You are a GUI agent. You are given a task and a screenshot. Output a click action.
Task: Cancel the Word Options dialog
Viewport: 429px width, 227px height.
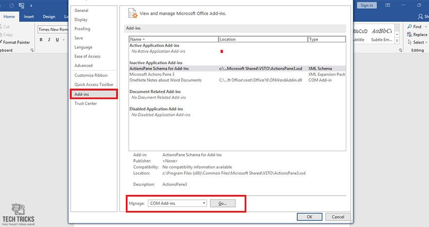(x=338, y=217)
